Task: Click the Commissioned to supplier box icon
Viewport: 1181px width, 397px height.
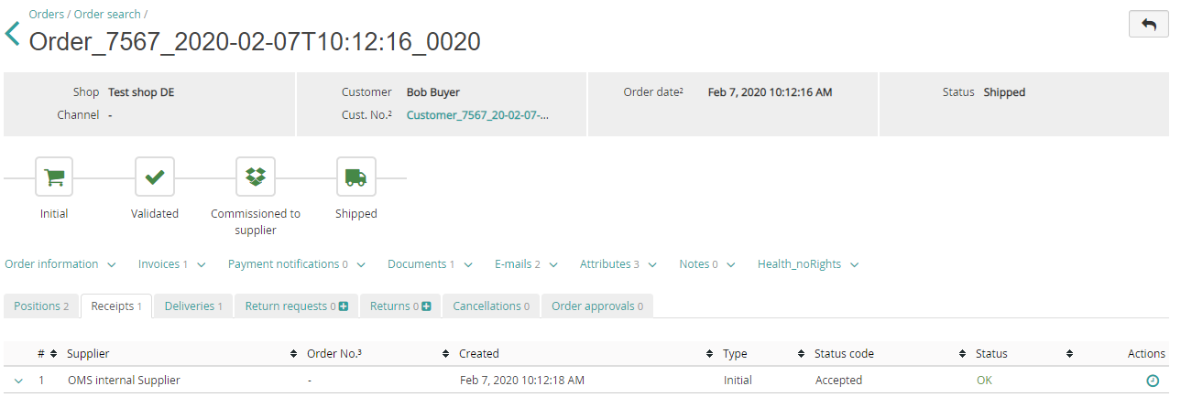Action: pyautogui.click(x=256, y=177)
